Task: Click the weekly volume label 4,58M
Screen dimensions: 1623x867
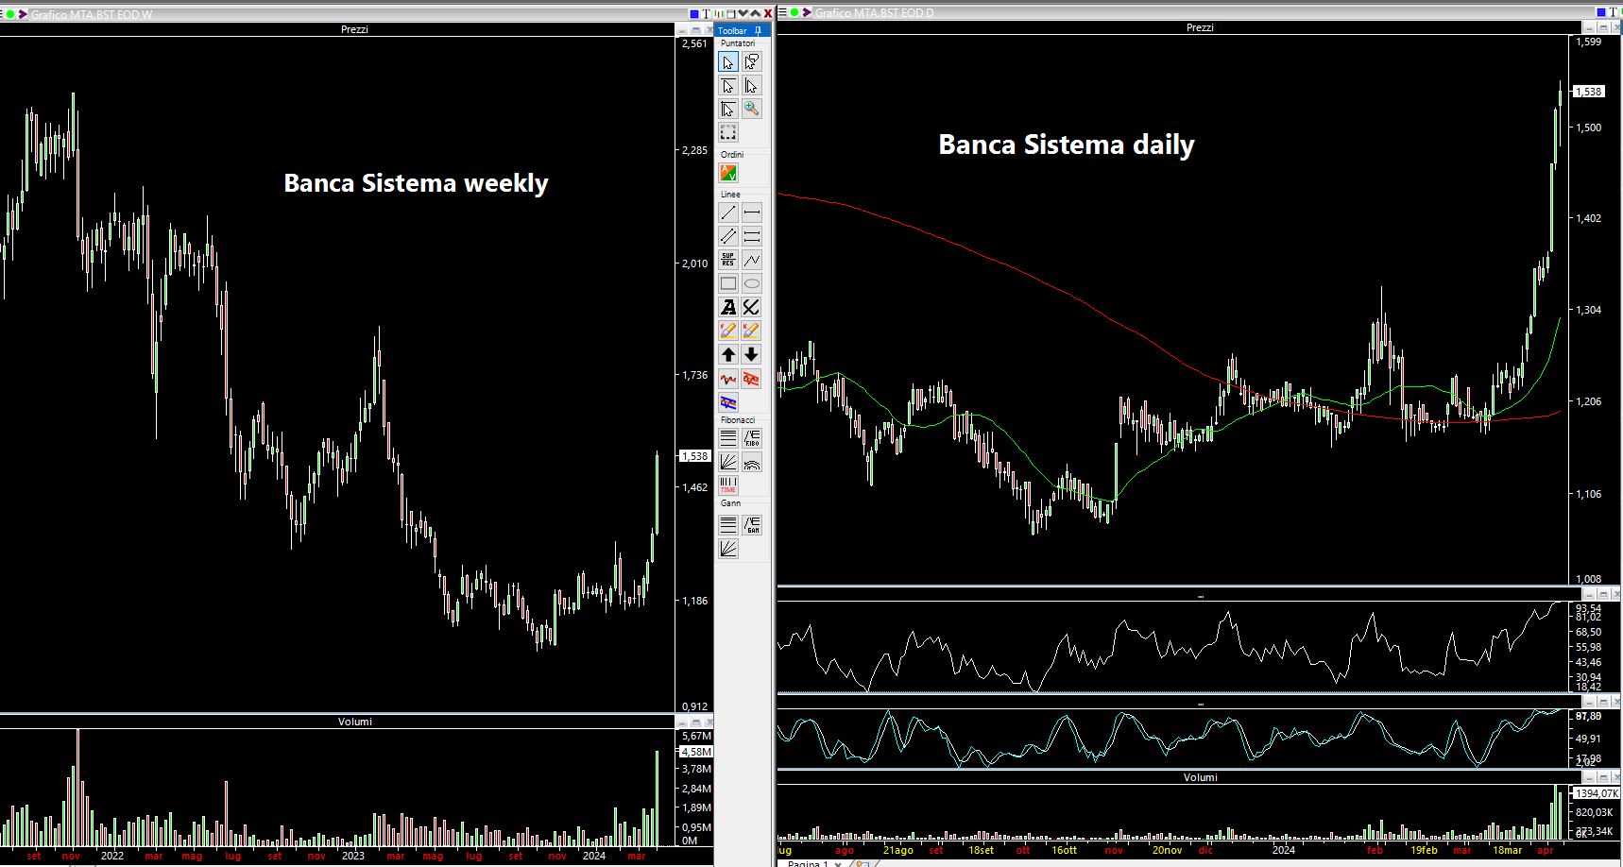Action: pyautogui.click(x=696, y=752)
